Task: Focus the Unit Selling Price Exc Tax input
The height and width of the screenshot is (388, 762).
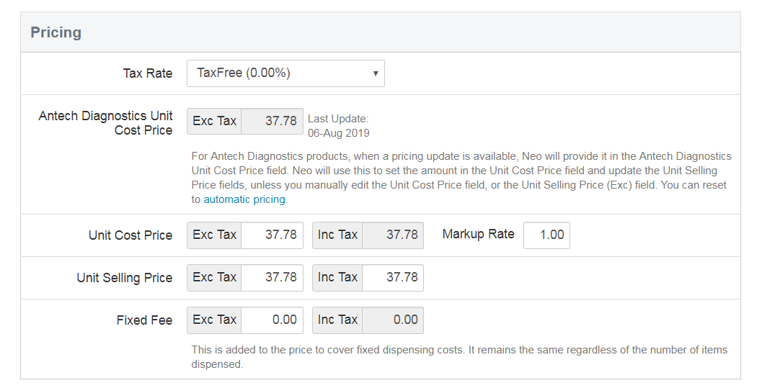Action: [272, 278]
